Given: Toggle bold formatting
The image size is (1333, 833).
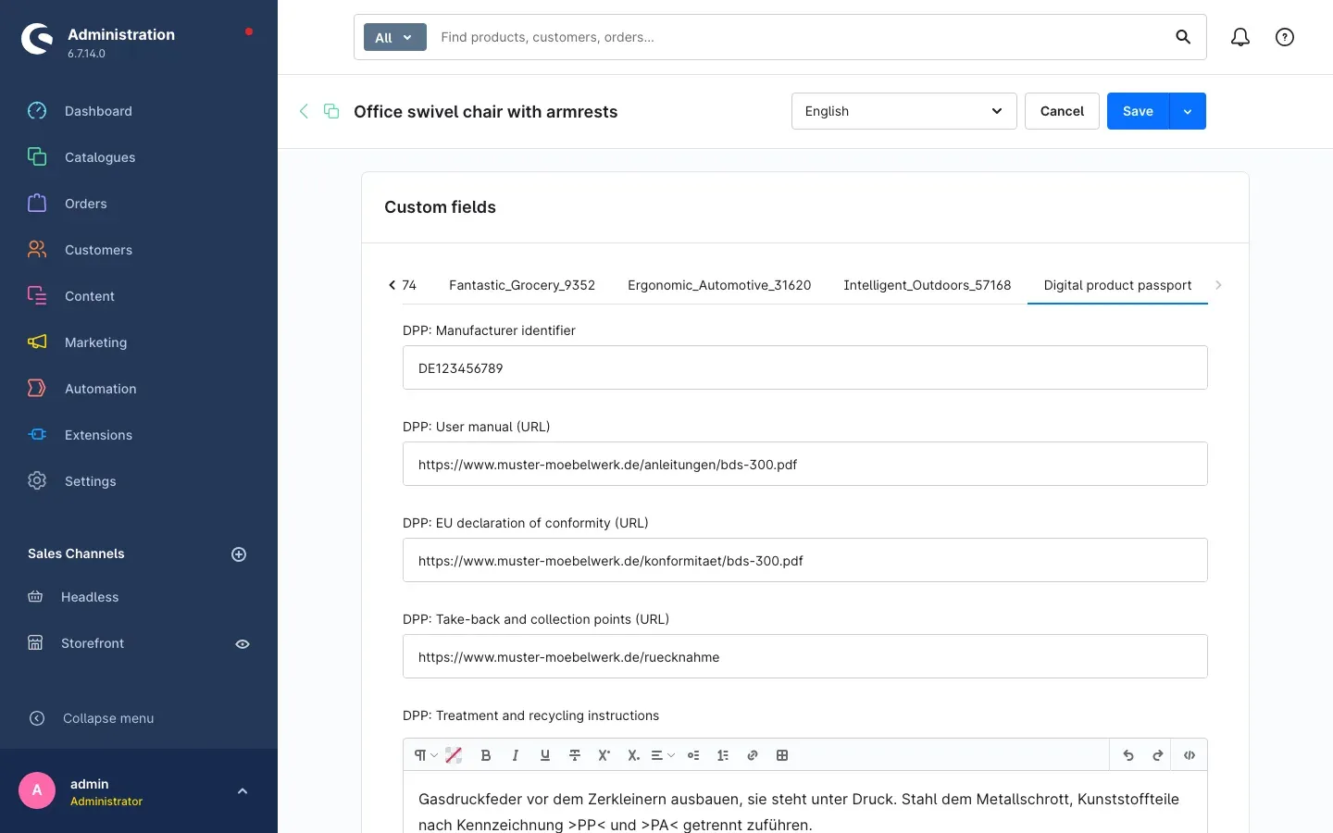Looking at the screenshot, I should [486, 755].
